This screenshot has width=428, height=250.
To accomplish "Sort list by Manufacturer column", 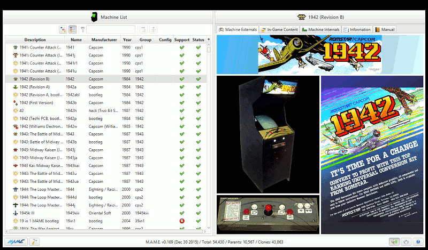I will click(104, 39).
